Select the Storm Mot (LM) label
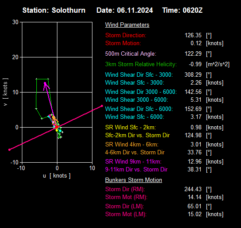 [126, 214]
